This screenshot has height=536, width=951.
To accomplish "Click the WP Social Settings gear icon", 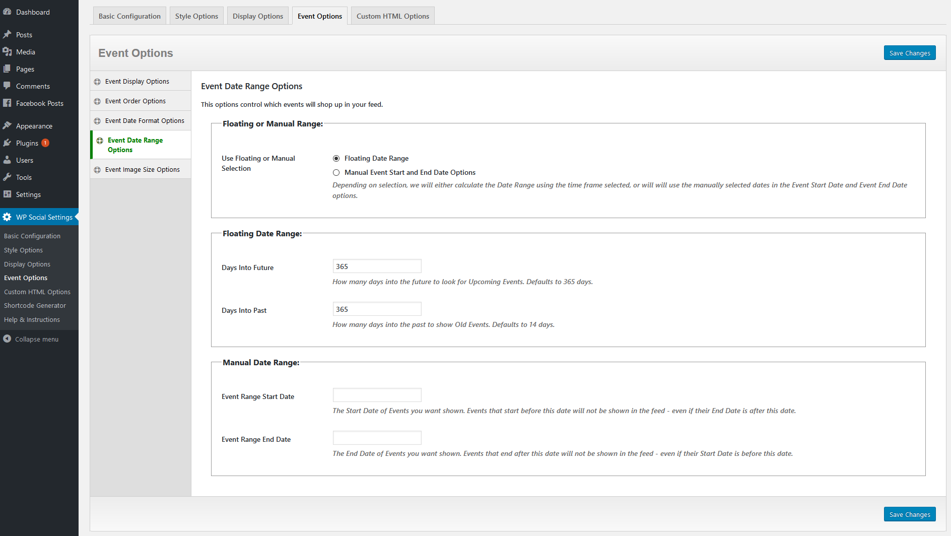I will pyautogui.click(x=7, y=217).
